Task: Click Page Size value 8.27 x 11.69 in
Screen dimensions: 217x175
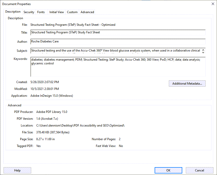Action: pos(45,139)
